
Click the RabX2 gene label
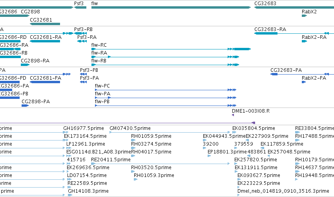pyautogui.click(x=309, y=12)
